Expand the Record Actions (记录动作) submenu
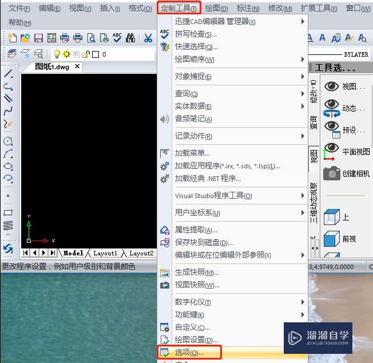The height and width of the screenshot is (363, 373). 240,136
